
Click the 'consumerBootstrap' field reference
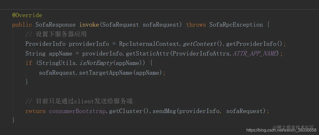click(x=77, y=111)
